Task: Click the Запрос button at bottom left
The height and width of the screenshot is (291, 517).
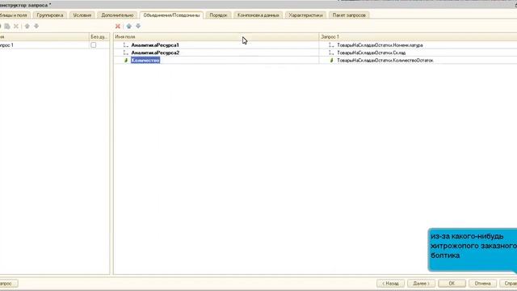Action: coord(8,284)
